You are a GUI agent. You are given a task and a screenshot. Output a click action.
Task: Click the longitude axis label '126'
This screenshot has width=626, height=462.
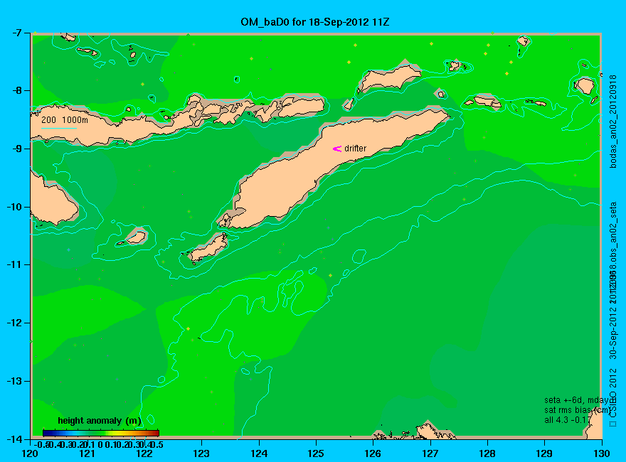click(373, 453)
